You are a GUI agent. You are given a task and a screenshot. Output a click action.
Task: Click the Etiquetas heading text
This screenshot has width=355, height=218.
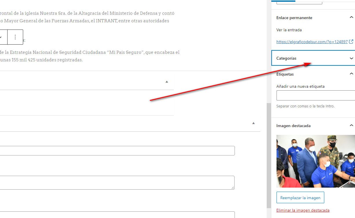[x=285, y=74]
